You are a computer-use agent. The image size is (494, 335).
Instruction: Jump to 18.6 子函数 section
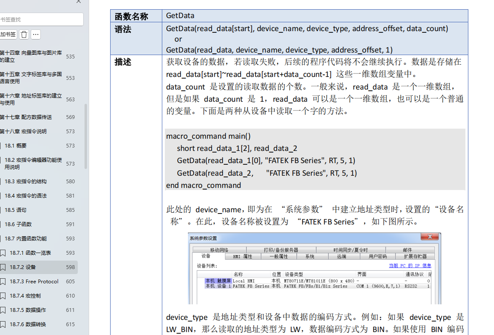point(18,224)
